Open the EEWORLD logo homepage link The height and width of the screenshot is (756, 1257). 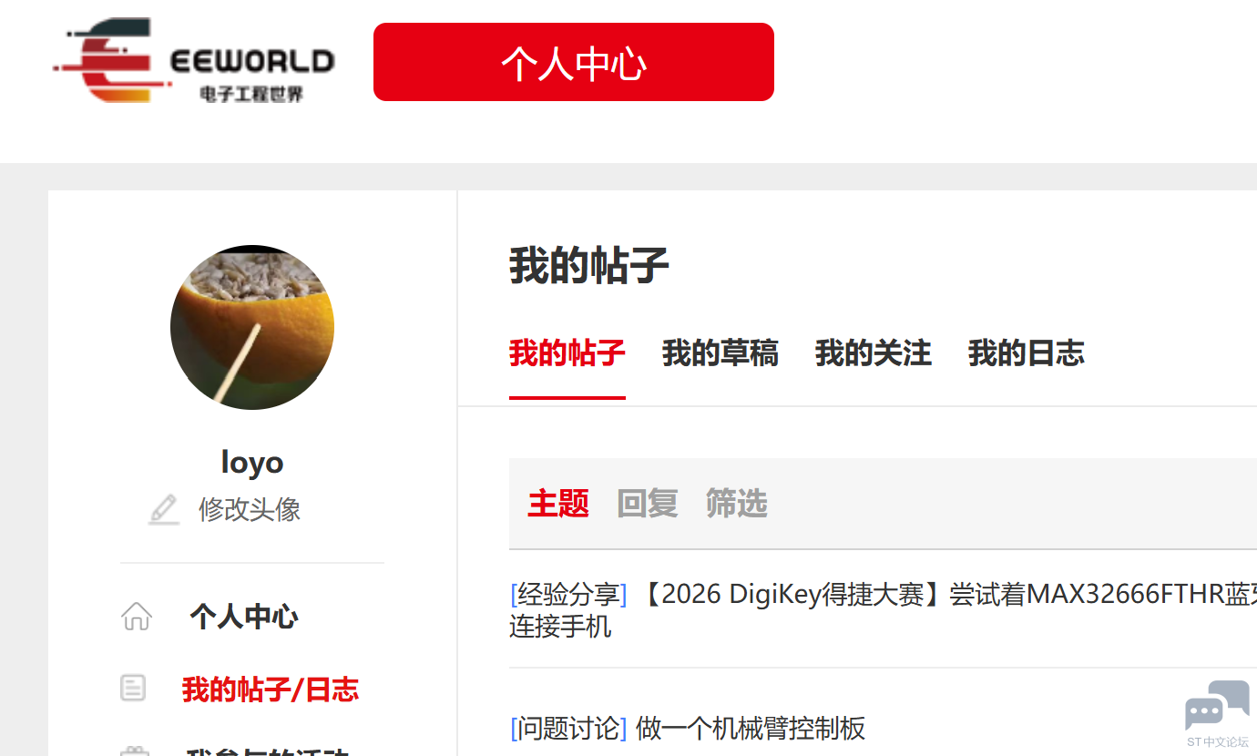click(194, 61)
